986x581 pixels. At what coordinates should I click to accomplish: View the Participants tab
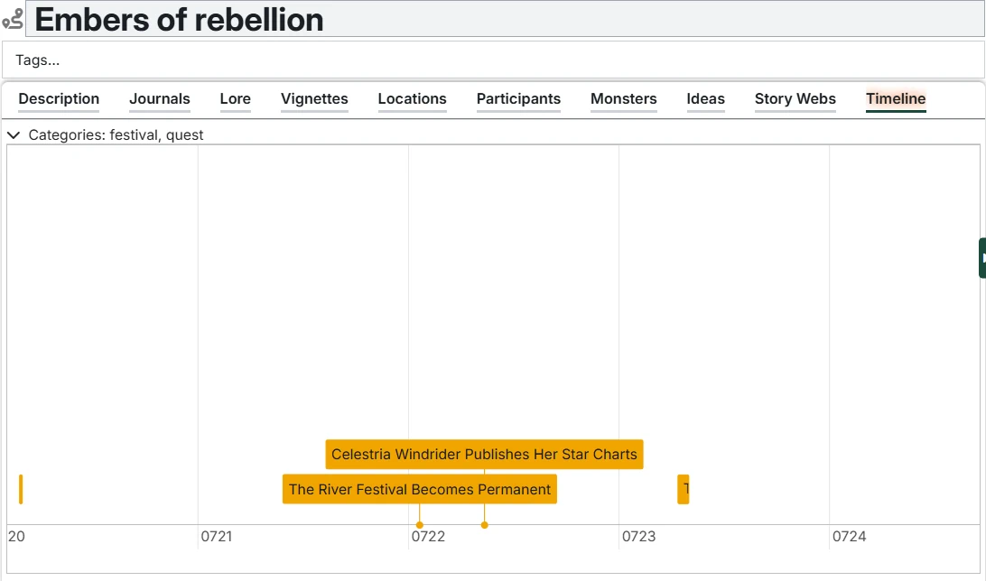coord(518,99)
